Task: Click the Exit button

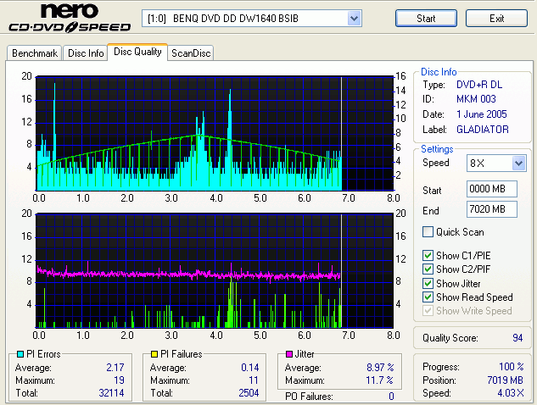Action: 496,19
